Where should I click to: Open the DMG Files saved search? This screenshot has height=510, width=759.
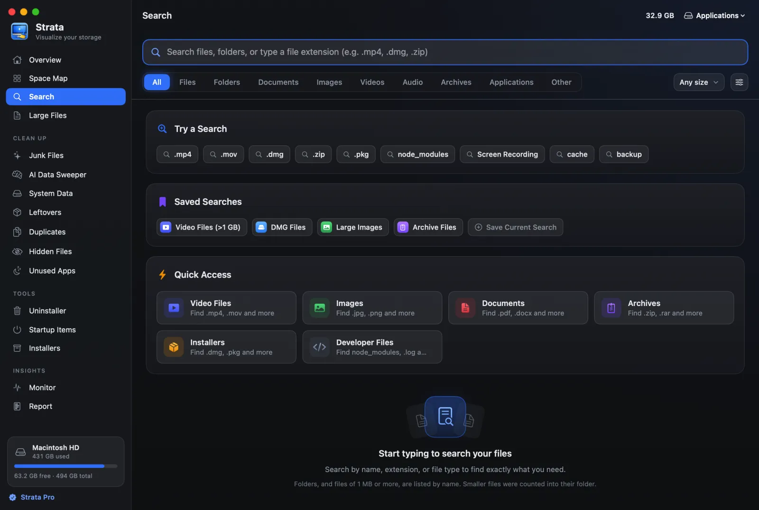(x=282, y=227)
